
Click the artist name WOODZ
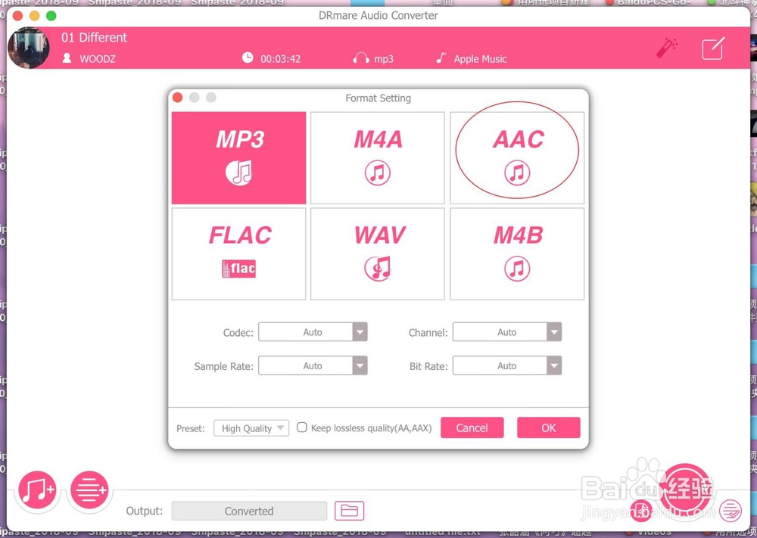tap(98, 59)
